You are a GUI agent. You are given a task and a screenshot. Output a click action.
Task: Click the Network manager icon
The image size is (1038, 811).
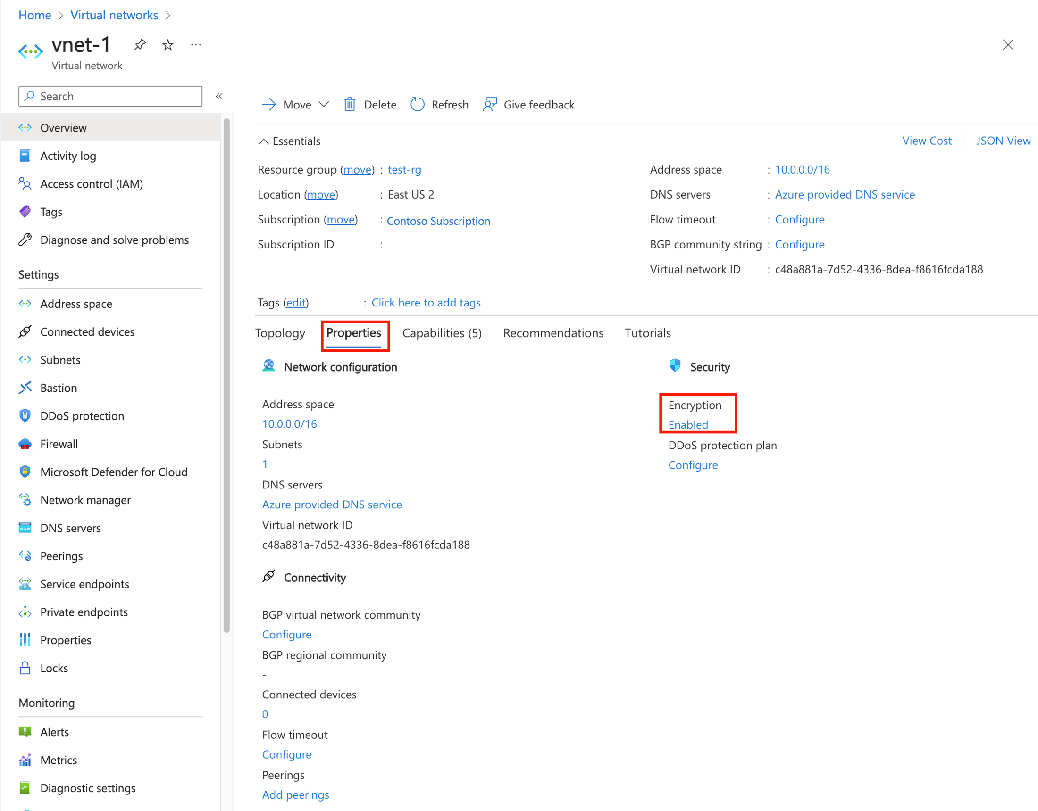pyautogui.click(x=24, y=499)
